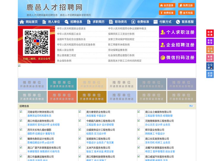Click the home icon beside 网站首页
Screen dimensions: 214x161
[x=22, y=22]
